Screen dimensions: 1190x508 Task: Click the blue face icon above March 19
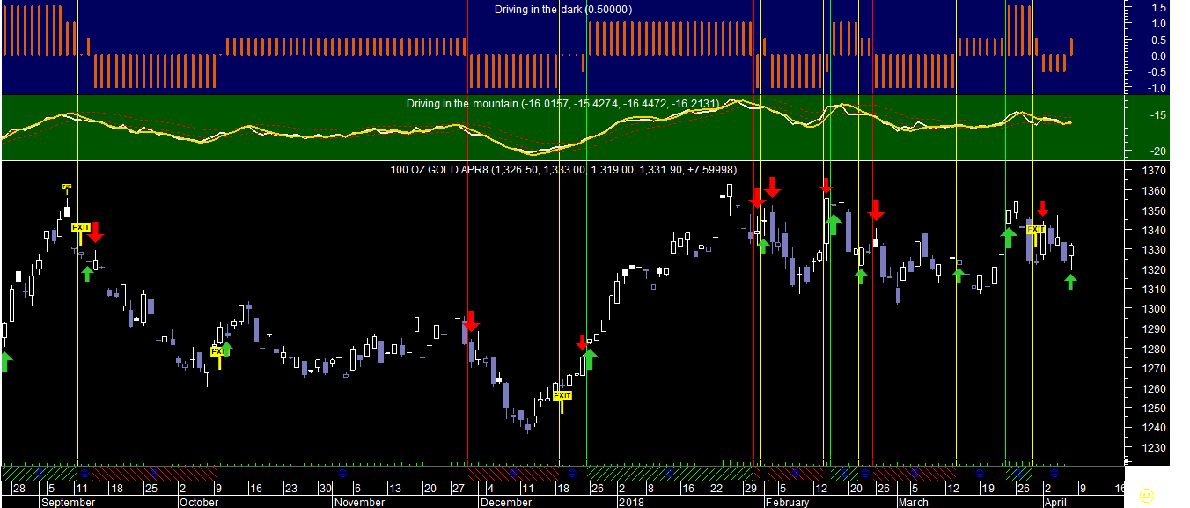tap(978, 472)
